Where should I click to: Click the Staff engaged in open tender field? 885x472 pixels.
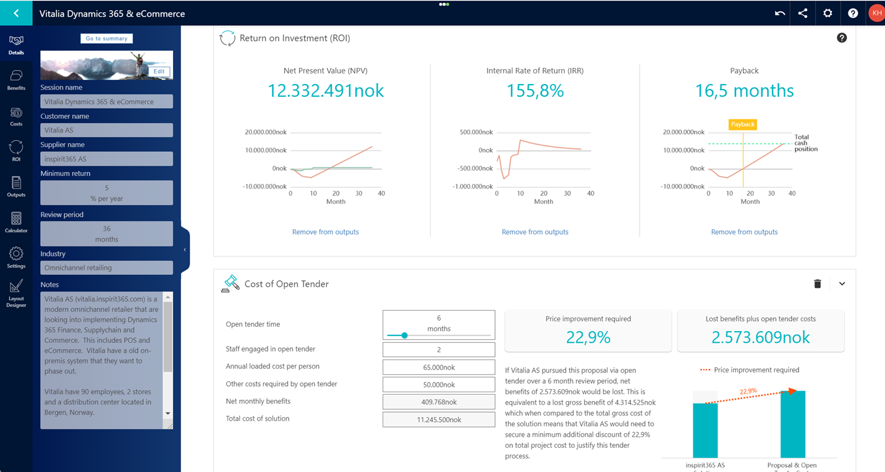[439, 350]
